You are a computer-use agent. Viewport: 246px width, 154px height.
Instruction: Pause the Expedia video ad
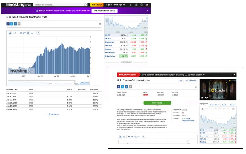[x=202, y=98]
